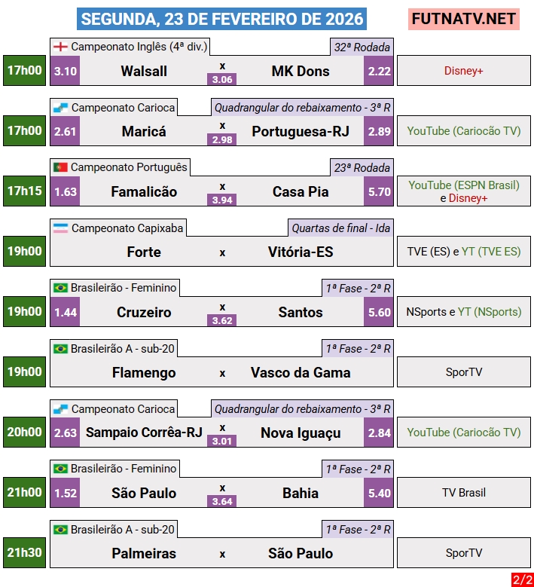The height and width of the screenshot is (587, 534).
Task: Click the Brazil flag above the Cruzeiro match
Action: point(60,288)
